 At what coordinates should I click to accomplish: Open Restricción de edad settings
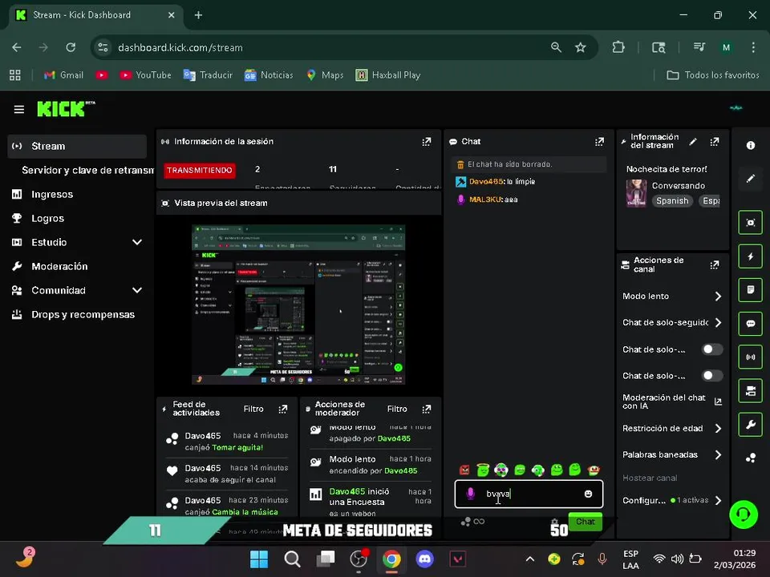(671, 428)
